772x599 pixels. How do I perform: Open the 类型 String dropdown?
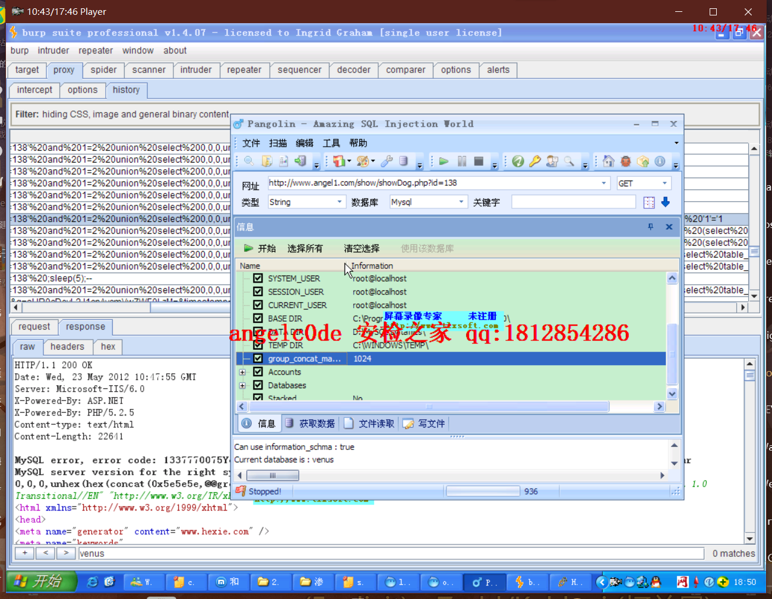click(340, 202)
